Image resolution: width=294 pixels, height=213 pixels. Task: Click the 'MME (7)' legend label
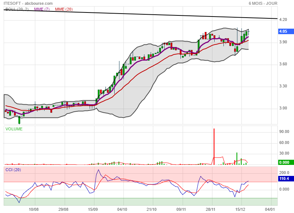pyautogui.click(x=42, y=9)
